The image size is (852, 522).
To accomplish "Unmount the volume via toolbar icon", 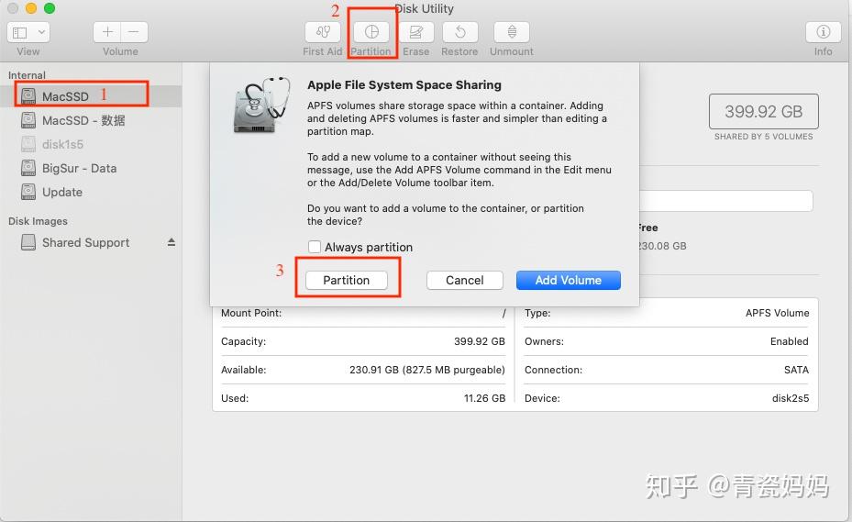I will tap(512, 32).
